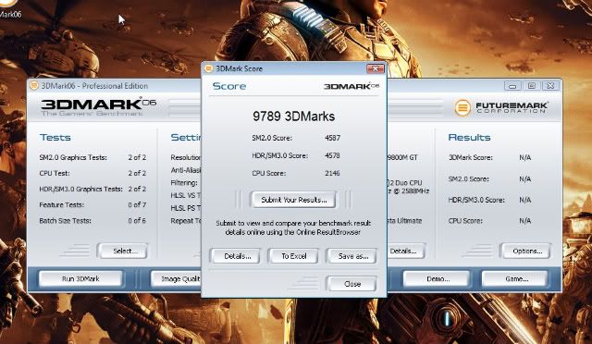Open the 3DMark06 desktop shortcut icon
Screen dimensions: 592x344
[8, 8]
